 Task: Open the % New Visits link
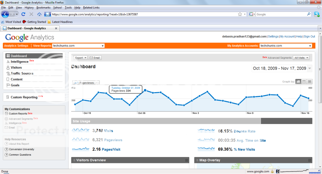coord(244,149)
